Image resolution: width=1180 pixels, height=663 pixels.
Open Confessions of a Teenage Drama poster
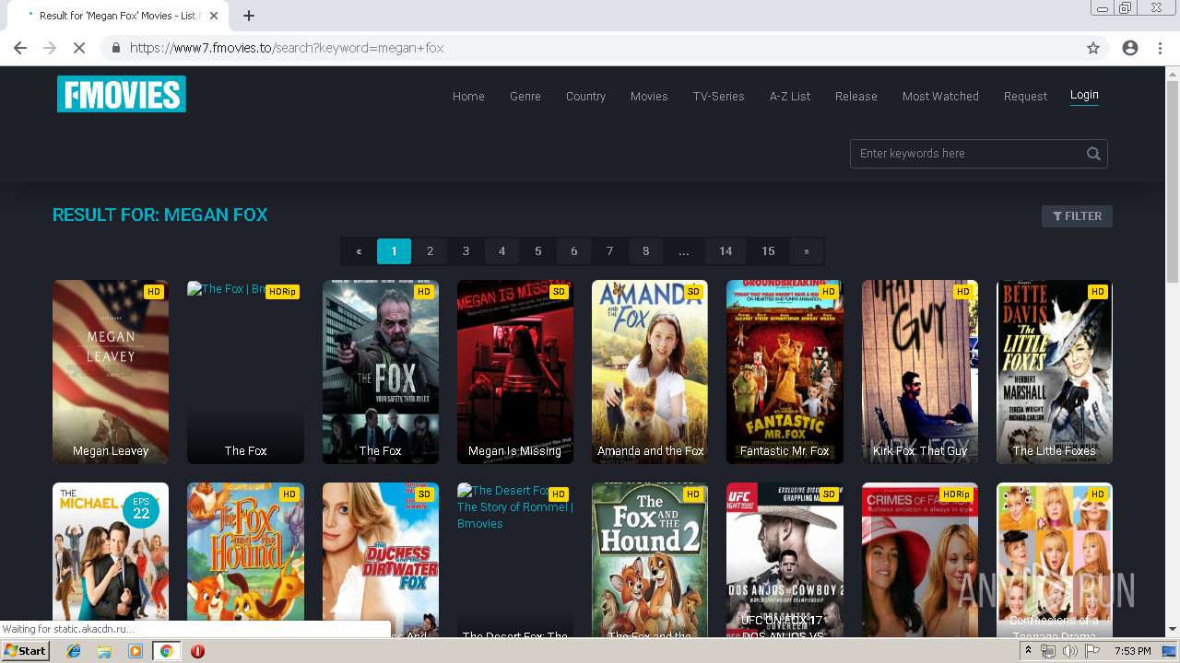(x=1055, y=560)
